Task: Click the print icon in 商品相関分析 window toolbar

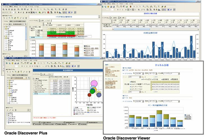Action: tap(15, 63)
